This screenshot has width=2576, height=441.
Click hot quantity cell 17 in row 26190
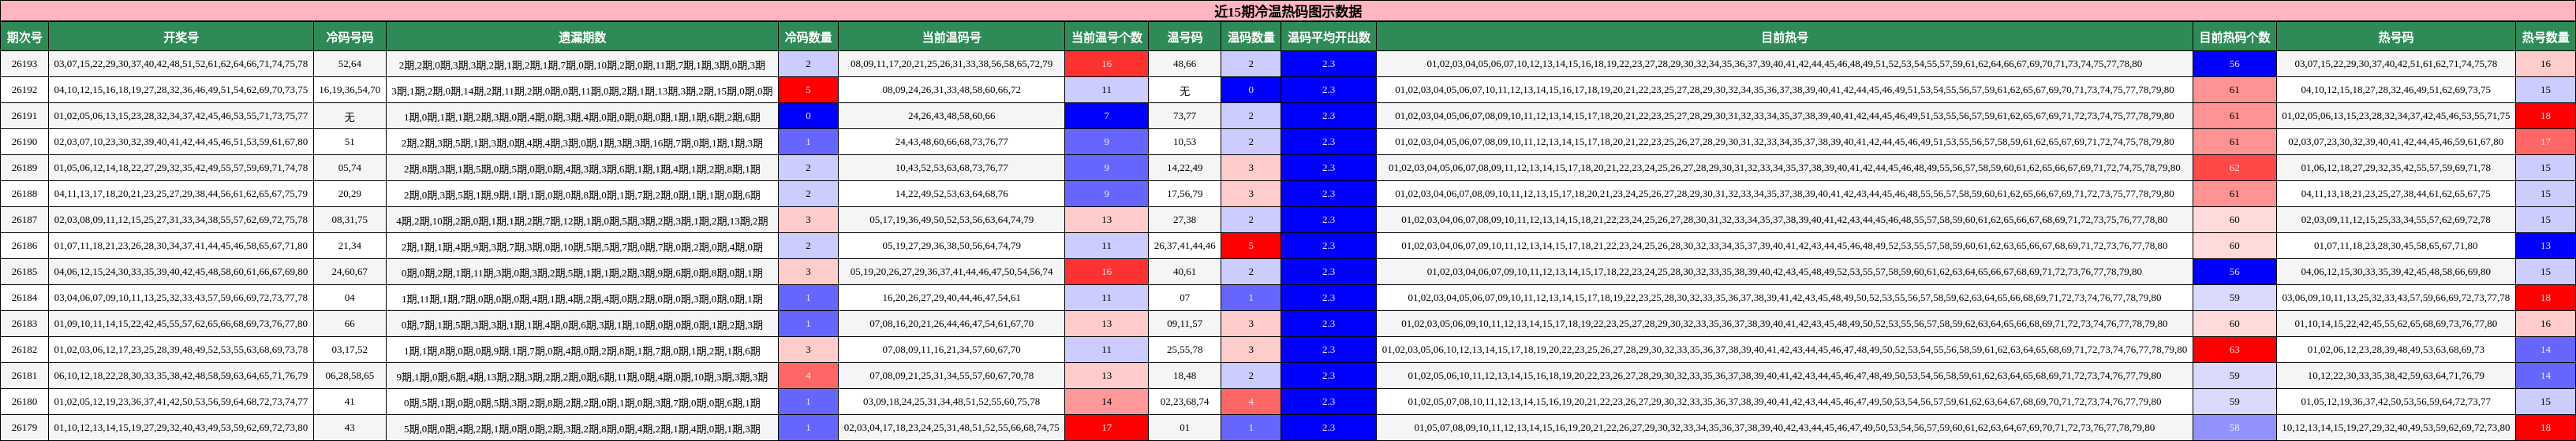(x=2545, y=142)
